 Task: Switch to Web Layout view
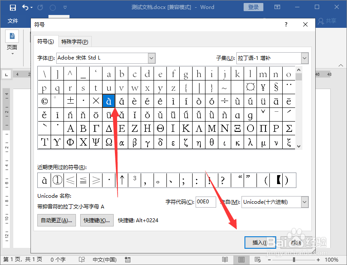pyautogui.click(x=257, y=259)
